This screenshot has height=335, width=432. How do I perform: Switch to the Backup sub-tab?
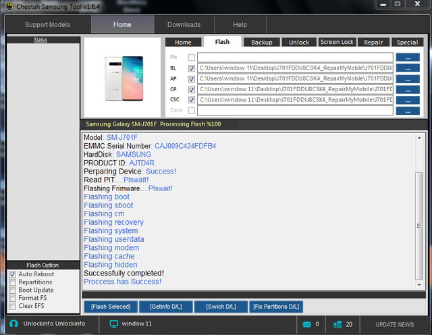click(x=262, y=42)
